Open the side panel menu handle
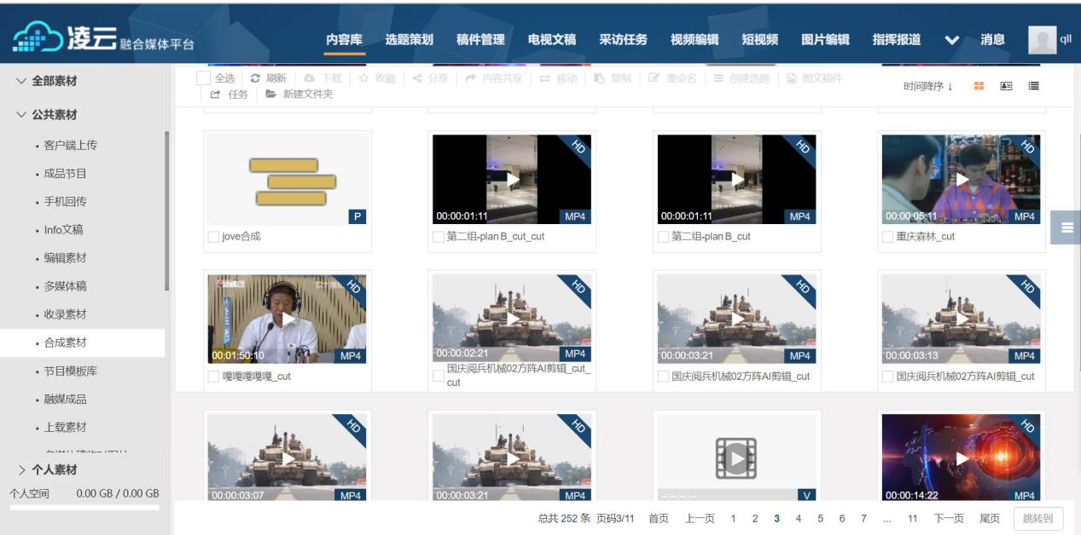This screenshot has height=535, width=1081. coord(1066,227)
